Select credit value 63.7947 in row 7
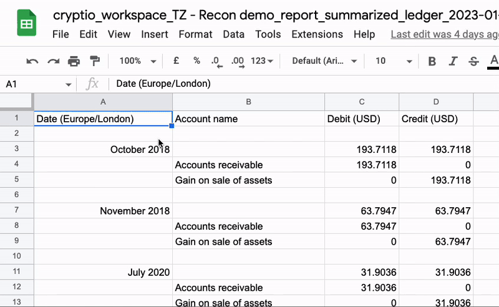The height and width of the screenshot is (307, 499). 436,210
